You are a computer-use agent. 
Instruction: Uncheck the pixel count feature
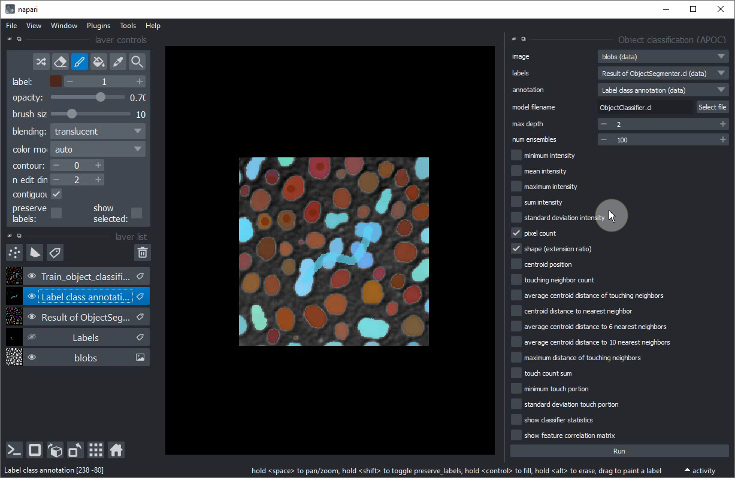click(516, 233)
